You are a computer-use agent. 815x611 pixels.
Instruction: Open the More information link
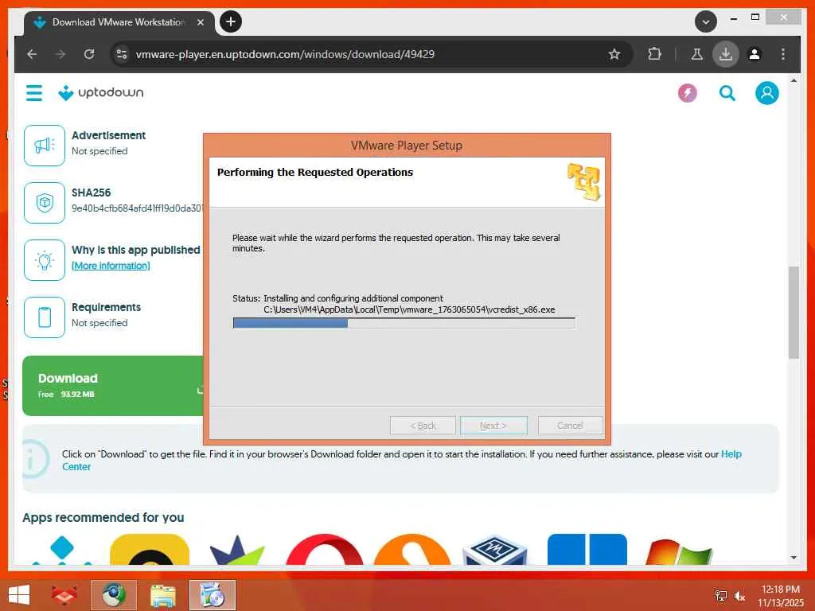click(111, 266)
